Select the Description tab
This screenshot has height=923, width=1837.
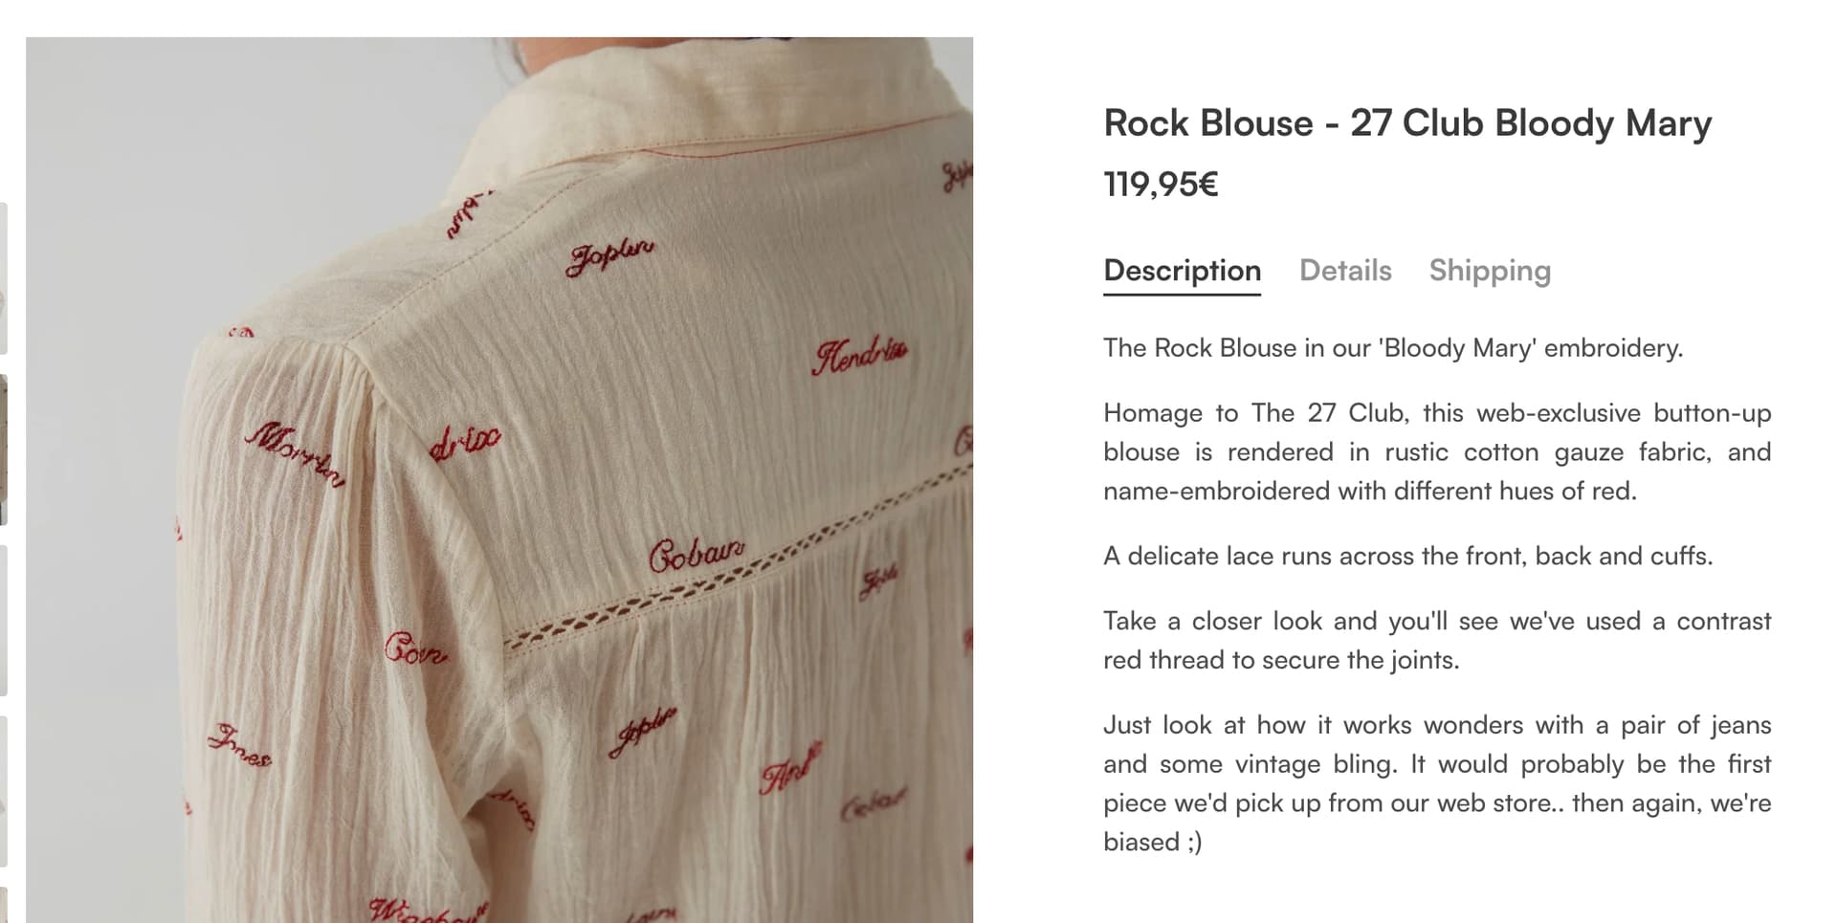pos(1182,272)
